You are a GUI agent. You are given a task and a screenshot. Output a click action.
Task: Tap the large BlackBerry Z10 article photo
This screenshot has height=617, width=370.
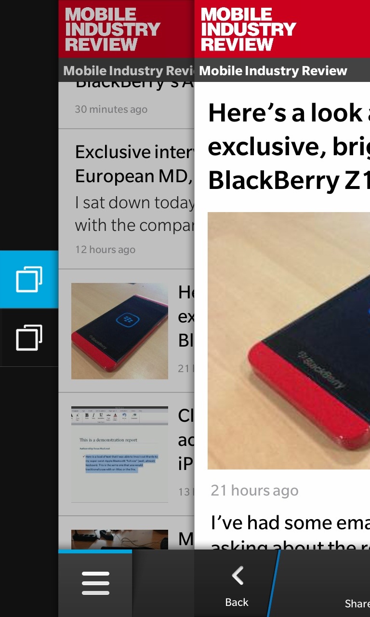[289, 341]
